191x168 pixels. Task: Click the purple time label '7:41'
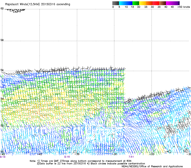click(131, 157)
